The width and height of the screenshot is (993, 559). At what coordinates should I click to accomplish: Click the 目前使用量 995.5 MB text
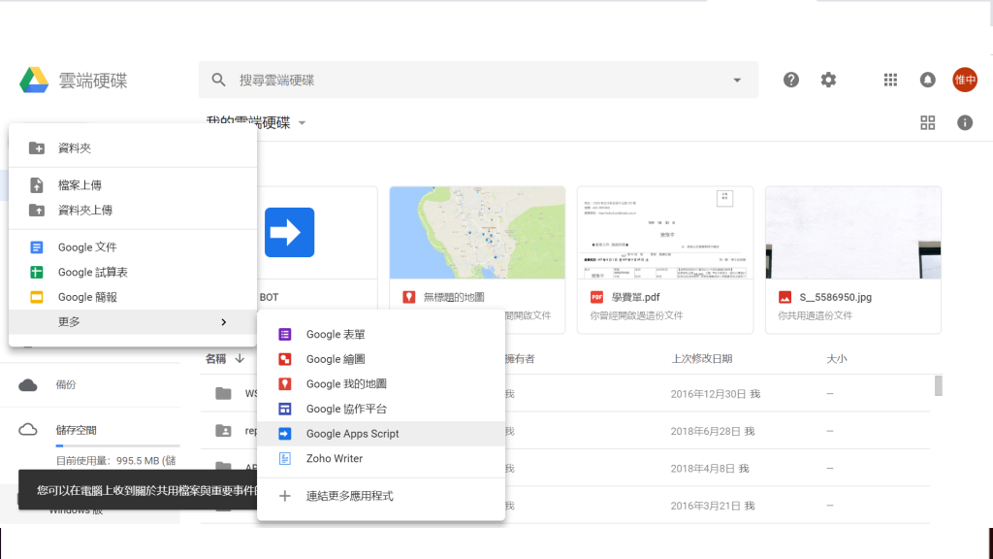click(x=116, y=461)
